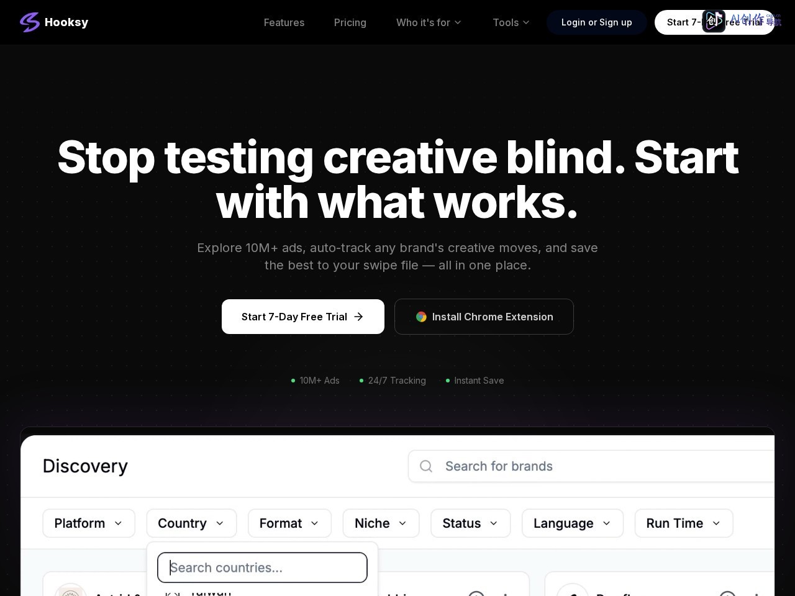The height and width of the screenshot is (596, 795).
Task: Click the "Discovery" heading
Action: click(x=85, y=466)
